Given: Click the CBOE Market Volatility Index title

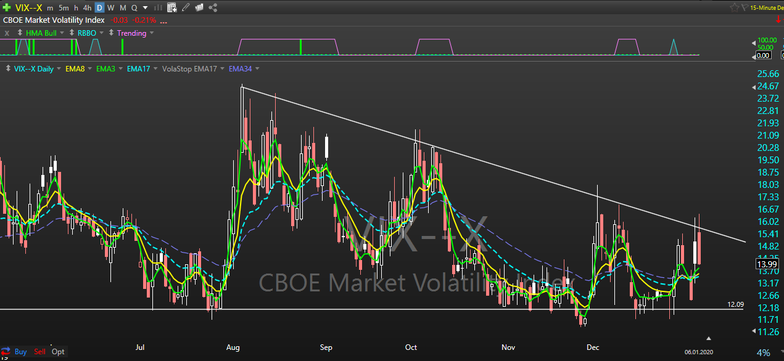Looking at the screenshot, I should 54,20.
